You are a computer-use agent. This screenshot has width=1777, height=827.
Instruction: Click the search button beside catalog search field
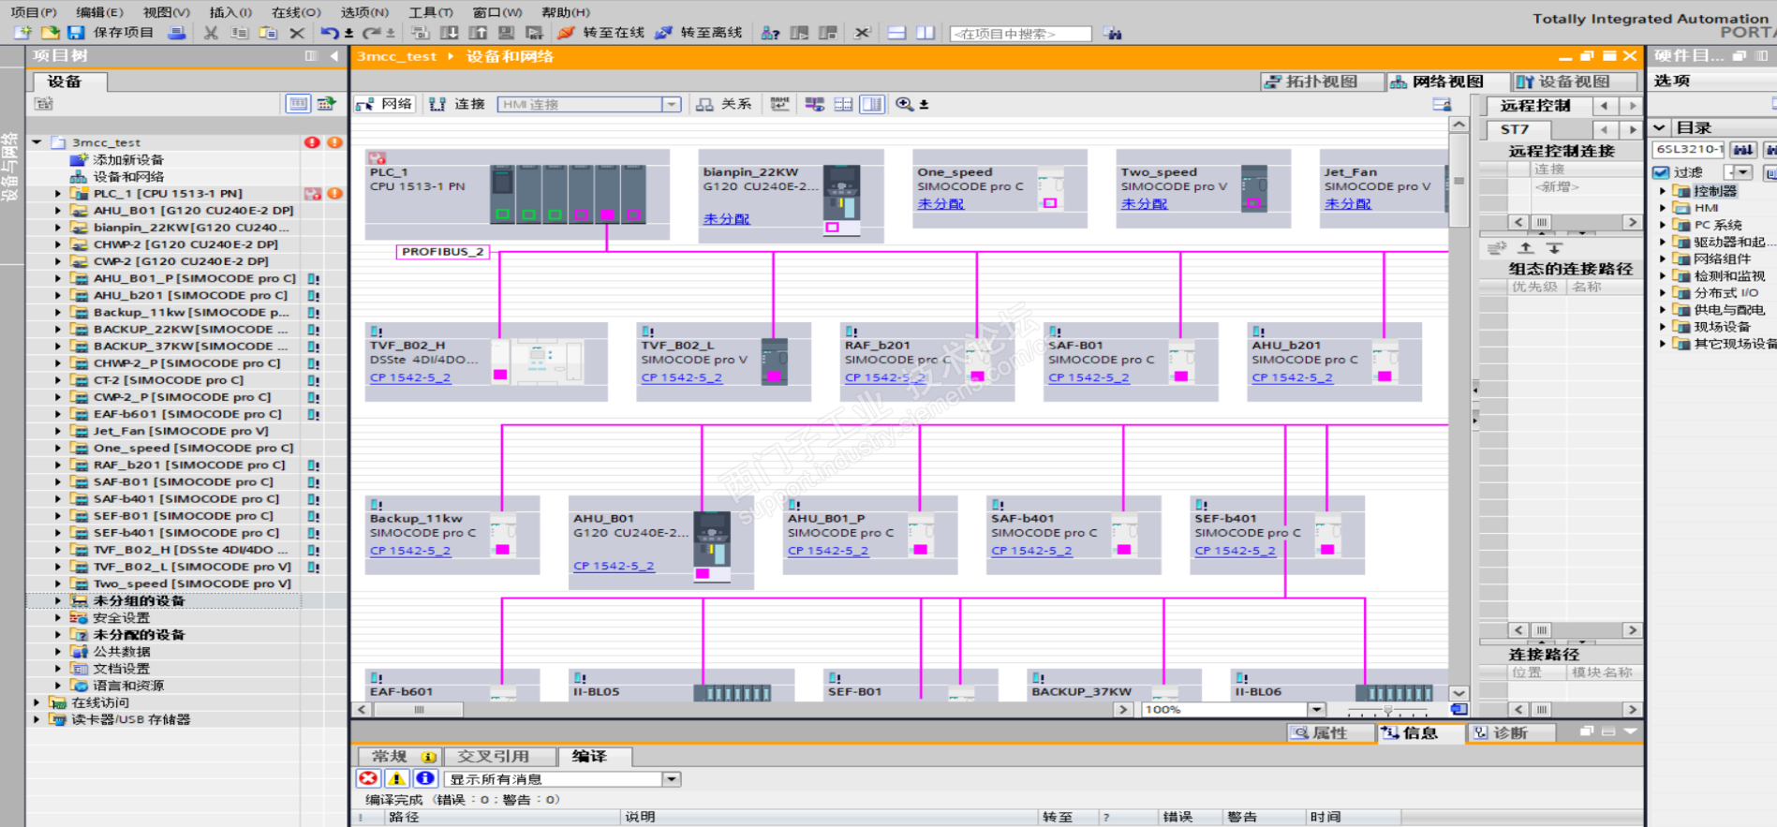pyautogui.click(x=1743, y=149)
